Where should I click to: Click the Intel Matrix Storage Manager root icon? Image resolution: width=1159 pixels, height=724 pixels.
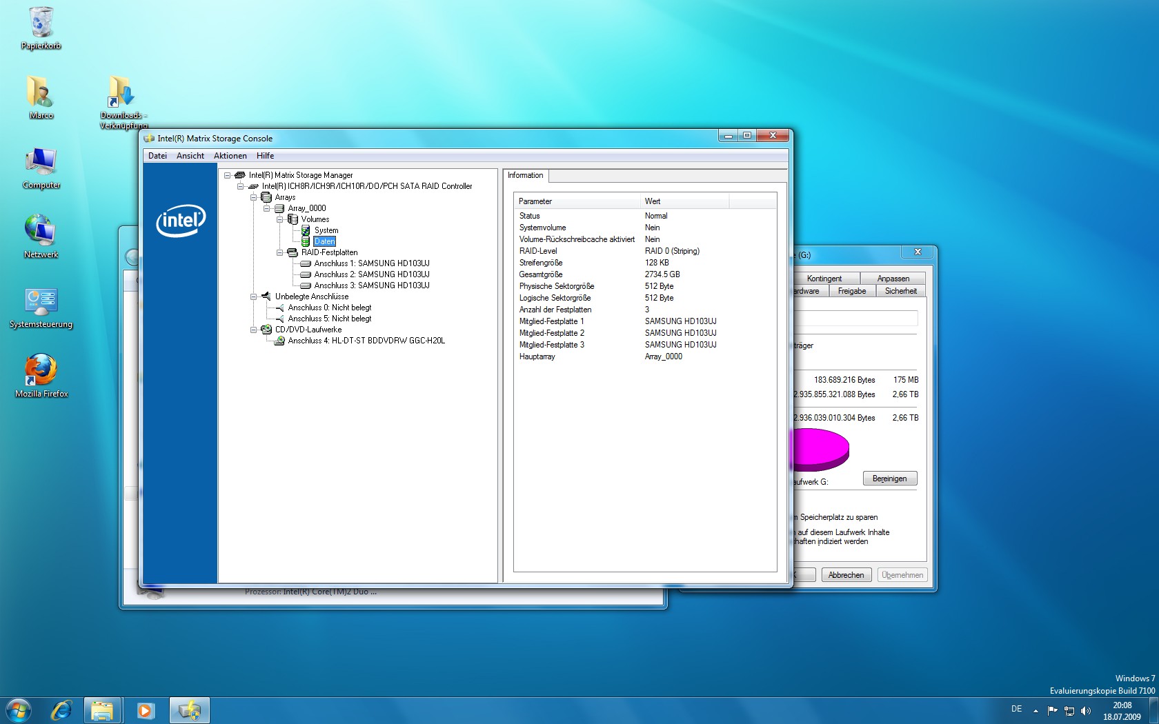[x=240, y=175]
